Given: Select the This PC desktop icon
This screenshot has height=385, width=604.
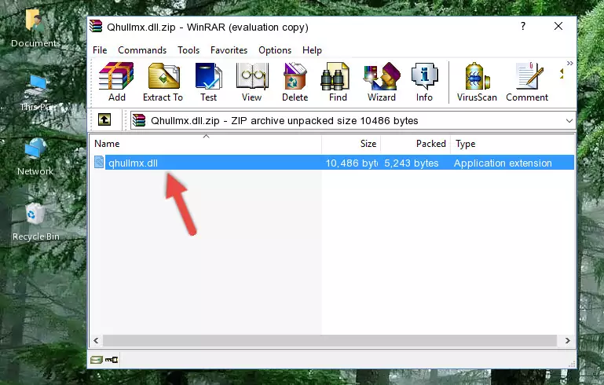Looking at the screenshot, I should coord(35,93).
